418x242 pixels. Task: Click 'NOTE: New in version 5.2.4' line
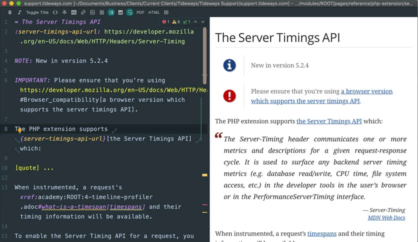(x=61, y=61)
